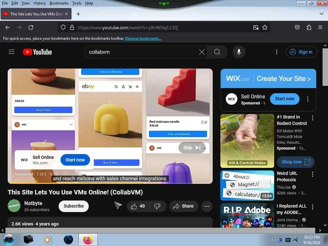
Task: Click Start now on Wix sidebar card
Action: click(x=284, y=99)
